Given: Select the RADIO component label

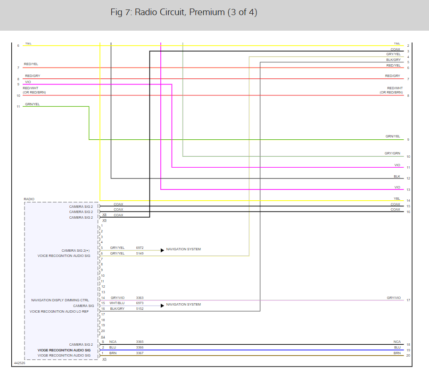Looking at the screenshot, I should (x=29, y=199).
